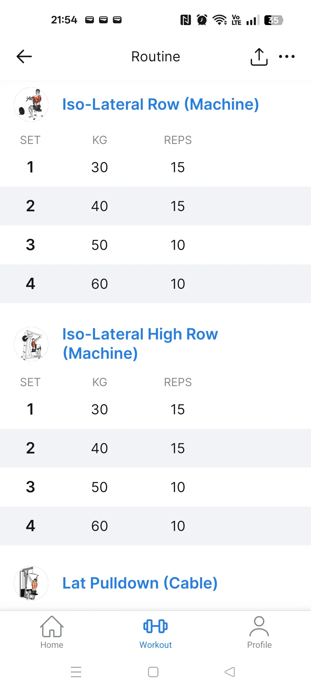Share the routine via share icon
311x691 pixels.
[x=259, y=57]
